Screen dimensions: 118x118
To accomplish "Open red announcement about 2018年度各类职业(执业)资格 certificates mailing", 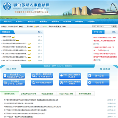I will click(104, 39).
